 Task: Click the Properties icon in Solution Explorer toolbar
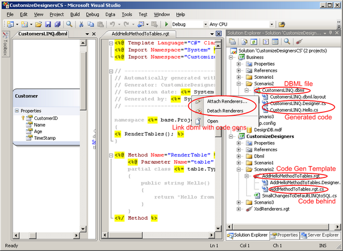point(232,42)
